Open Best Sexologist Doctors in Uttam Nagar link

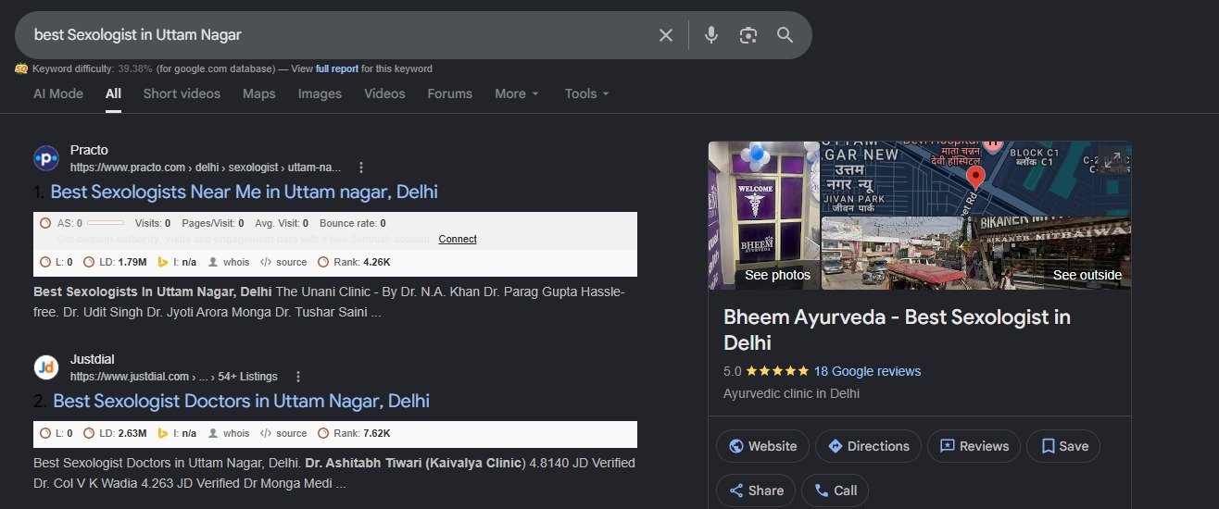(241, 401)
